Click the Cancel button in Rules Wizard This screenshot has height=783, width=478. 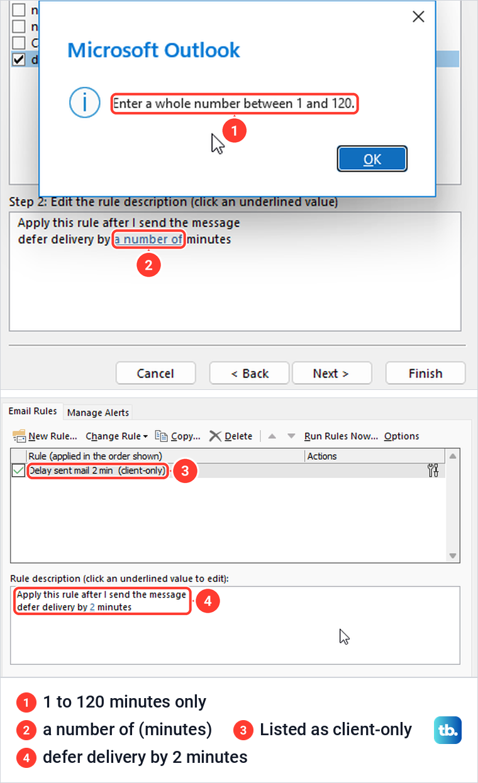155,373
